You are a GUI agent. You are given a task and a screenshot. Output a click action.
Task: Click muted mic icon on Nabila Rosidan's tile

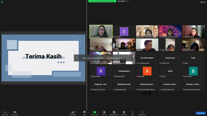pyautogui.click(x=91, y=50)
